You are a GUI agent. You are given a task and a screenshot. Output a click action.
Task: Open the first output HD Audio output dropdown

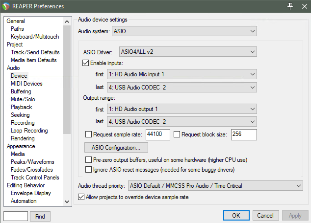pos(182,109)
